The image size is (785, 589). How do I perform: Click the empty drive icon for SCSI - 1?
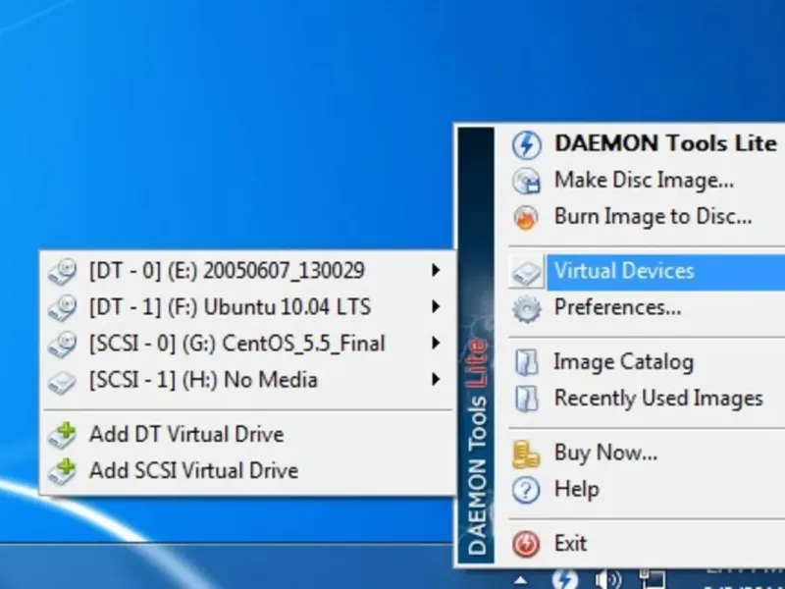pyautogui.click(x=63, y=382)
